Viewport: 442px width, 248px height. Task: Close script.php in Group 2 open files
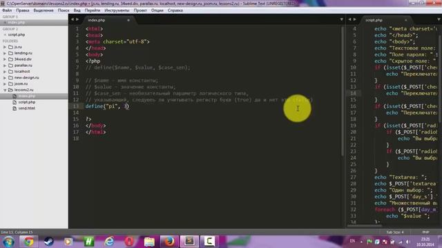click(x=5, y=34)
